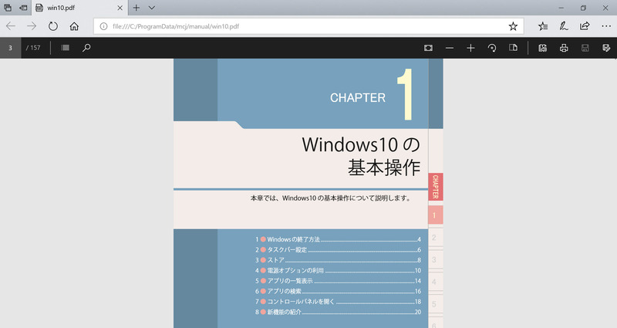Add this page to favorites star
Image resolution: width=617 pixels, height=328 pixels.
(513, 26)
